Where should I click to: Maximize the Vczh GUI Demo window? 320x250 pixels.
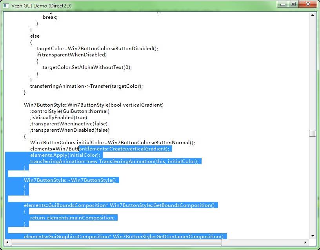point(293,4)
